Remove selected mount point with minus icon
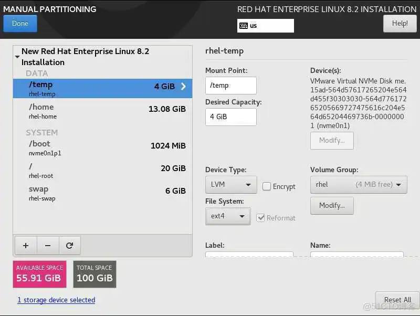 (48, 246)
